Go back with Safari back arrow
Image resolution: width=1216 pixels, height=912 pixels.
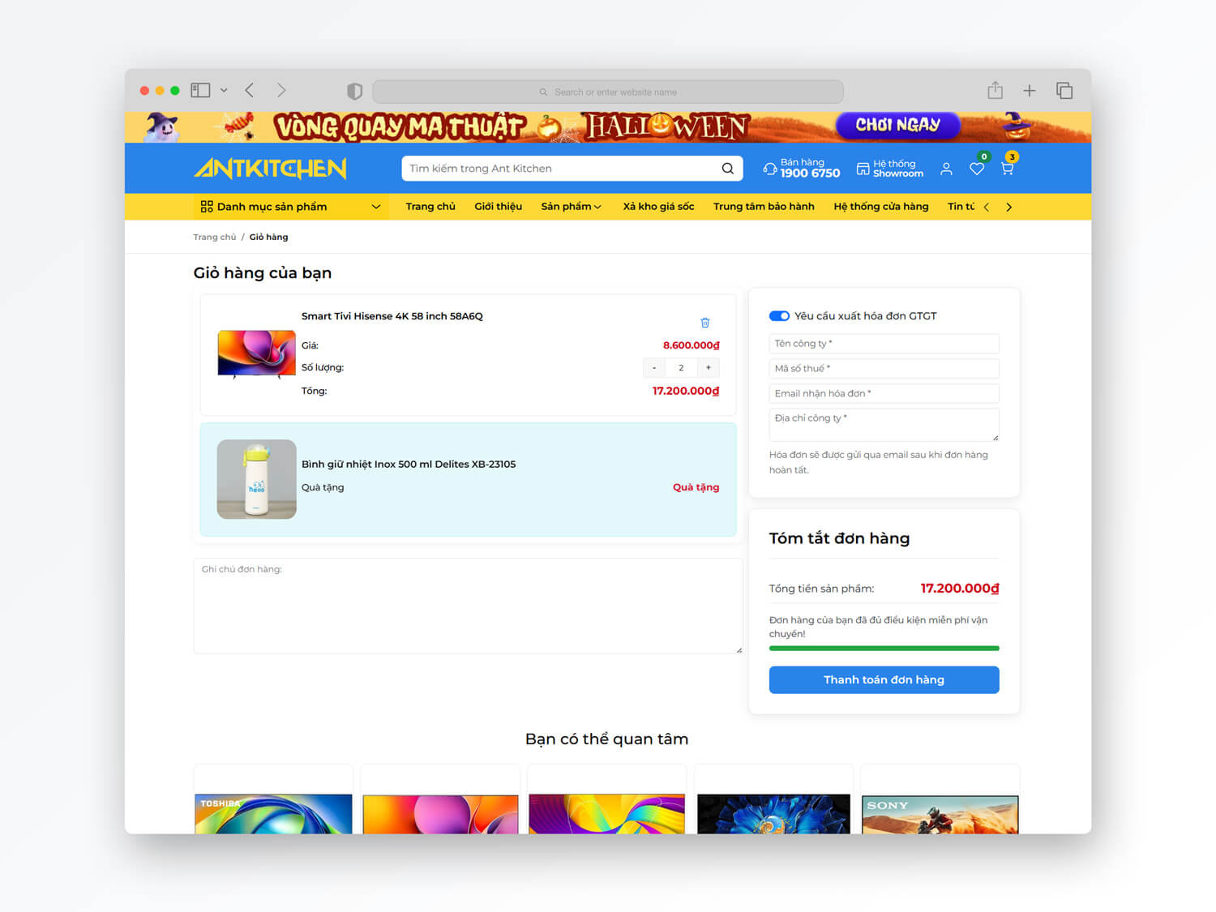click(250, 90)
